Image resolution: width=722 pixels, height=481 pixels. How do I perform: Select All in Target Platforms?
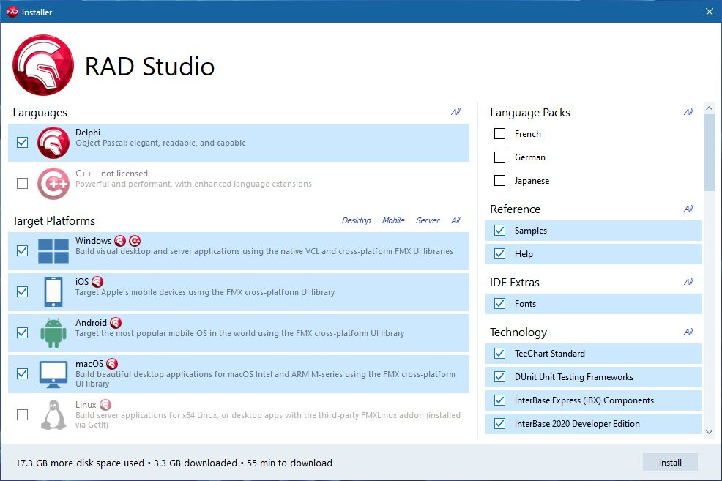pyautogui.click(x=455, y=220)
